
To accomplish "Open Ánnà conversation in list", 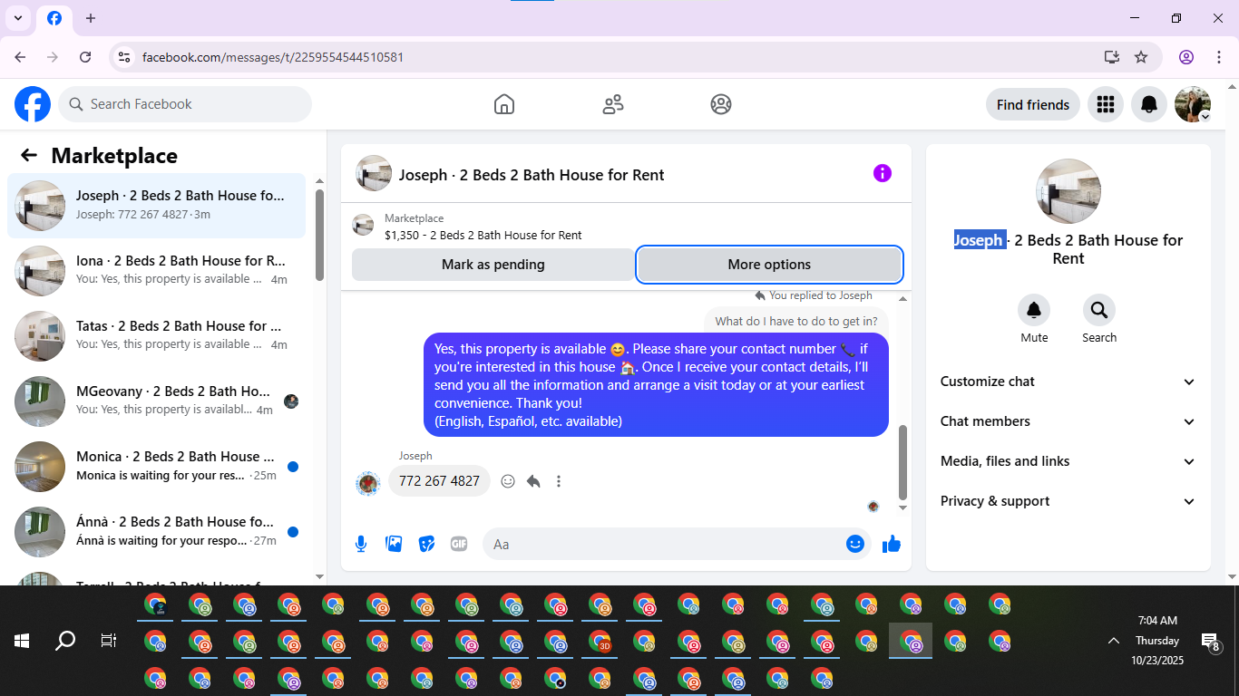I will click(x=157, y=532).
